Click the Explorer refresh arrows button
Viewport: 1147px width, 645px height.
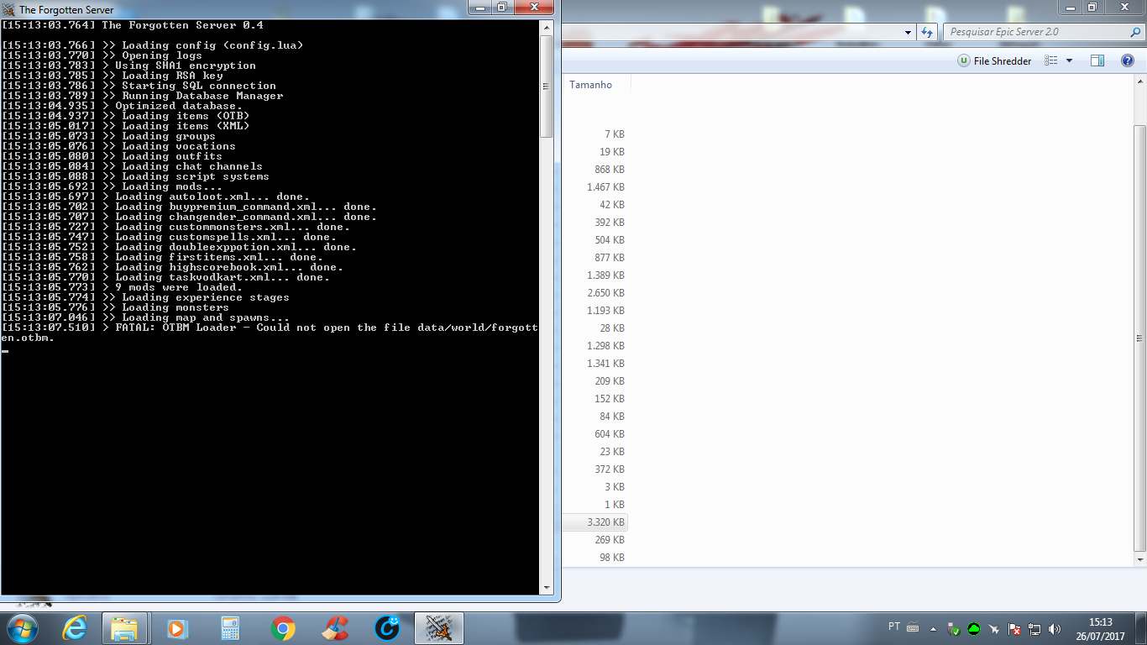coord(927,32)
